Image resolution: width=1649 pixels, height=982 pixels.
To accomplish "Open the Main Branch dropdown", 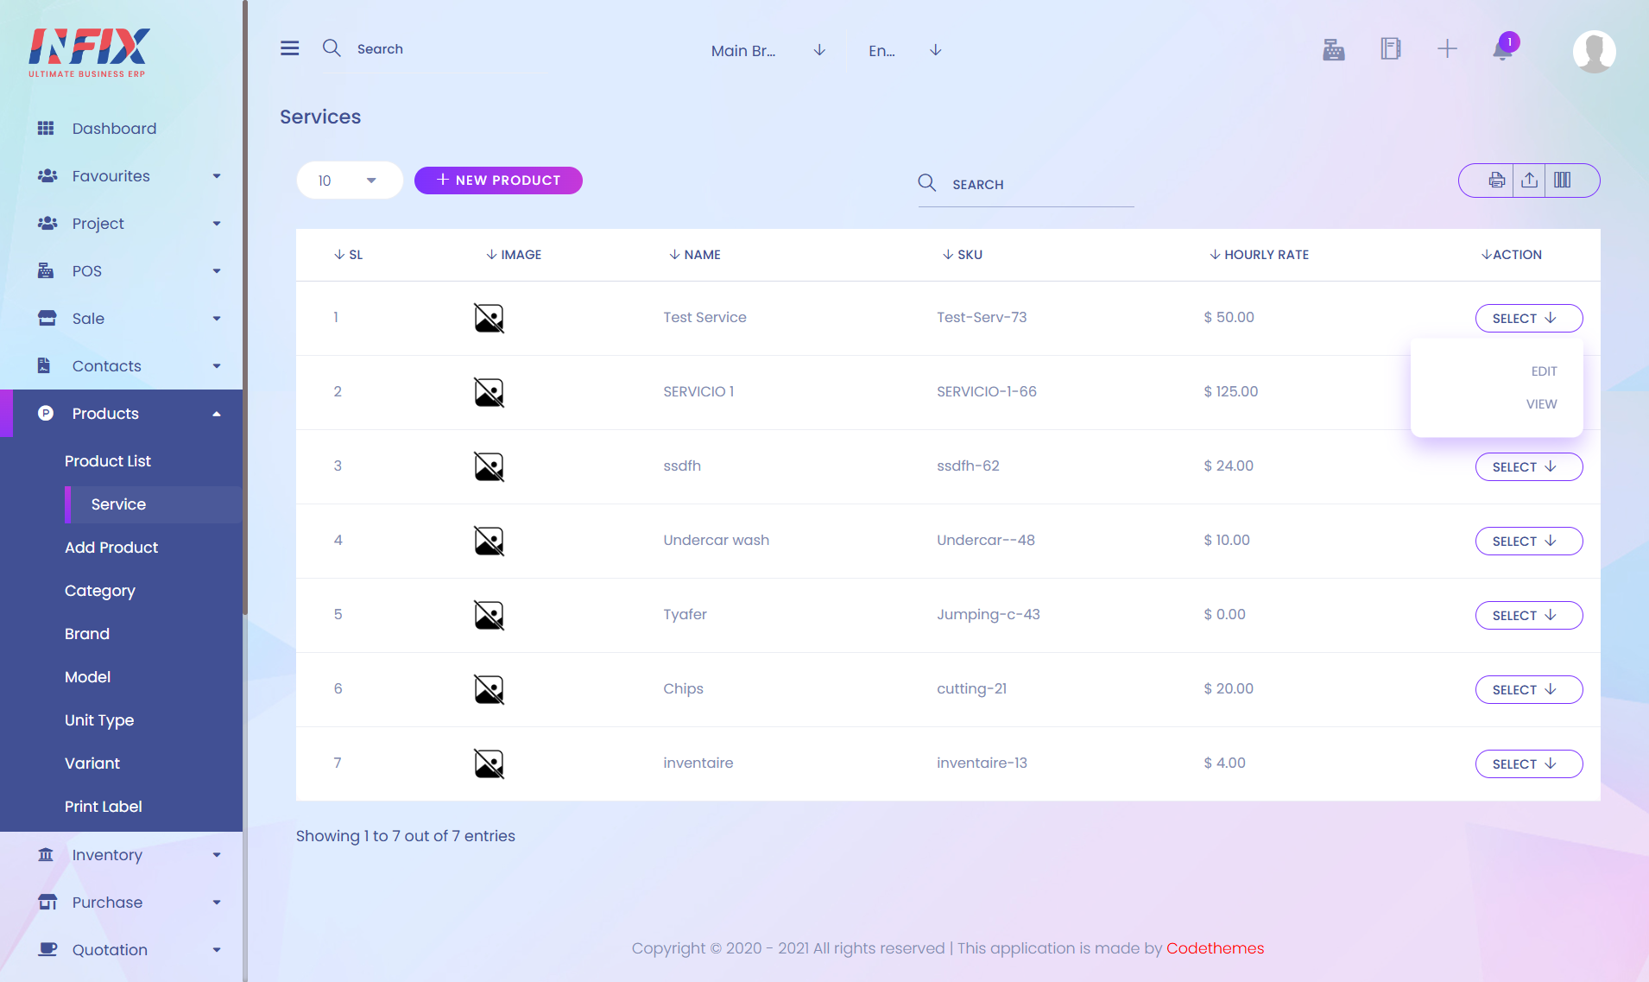I will [x=768, y=50].
